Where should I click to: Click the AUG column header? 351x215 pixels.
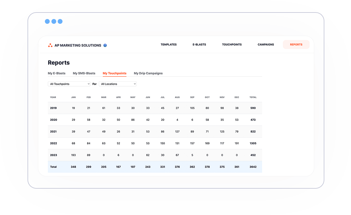[x=177, y=97]
